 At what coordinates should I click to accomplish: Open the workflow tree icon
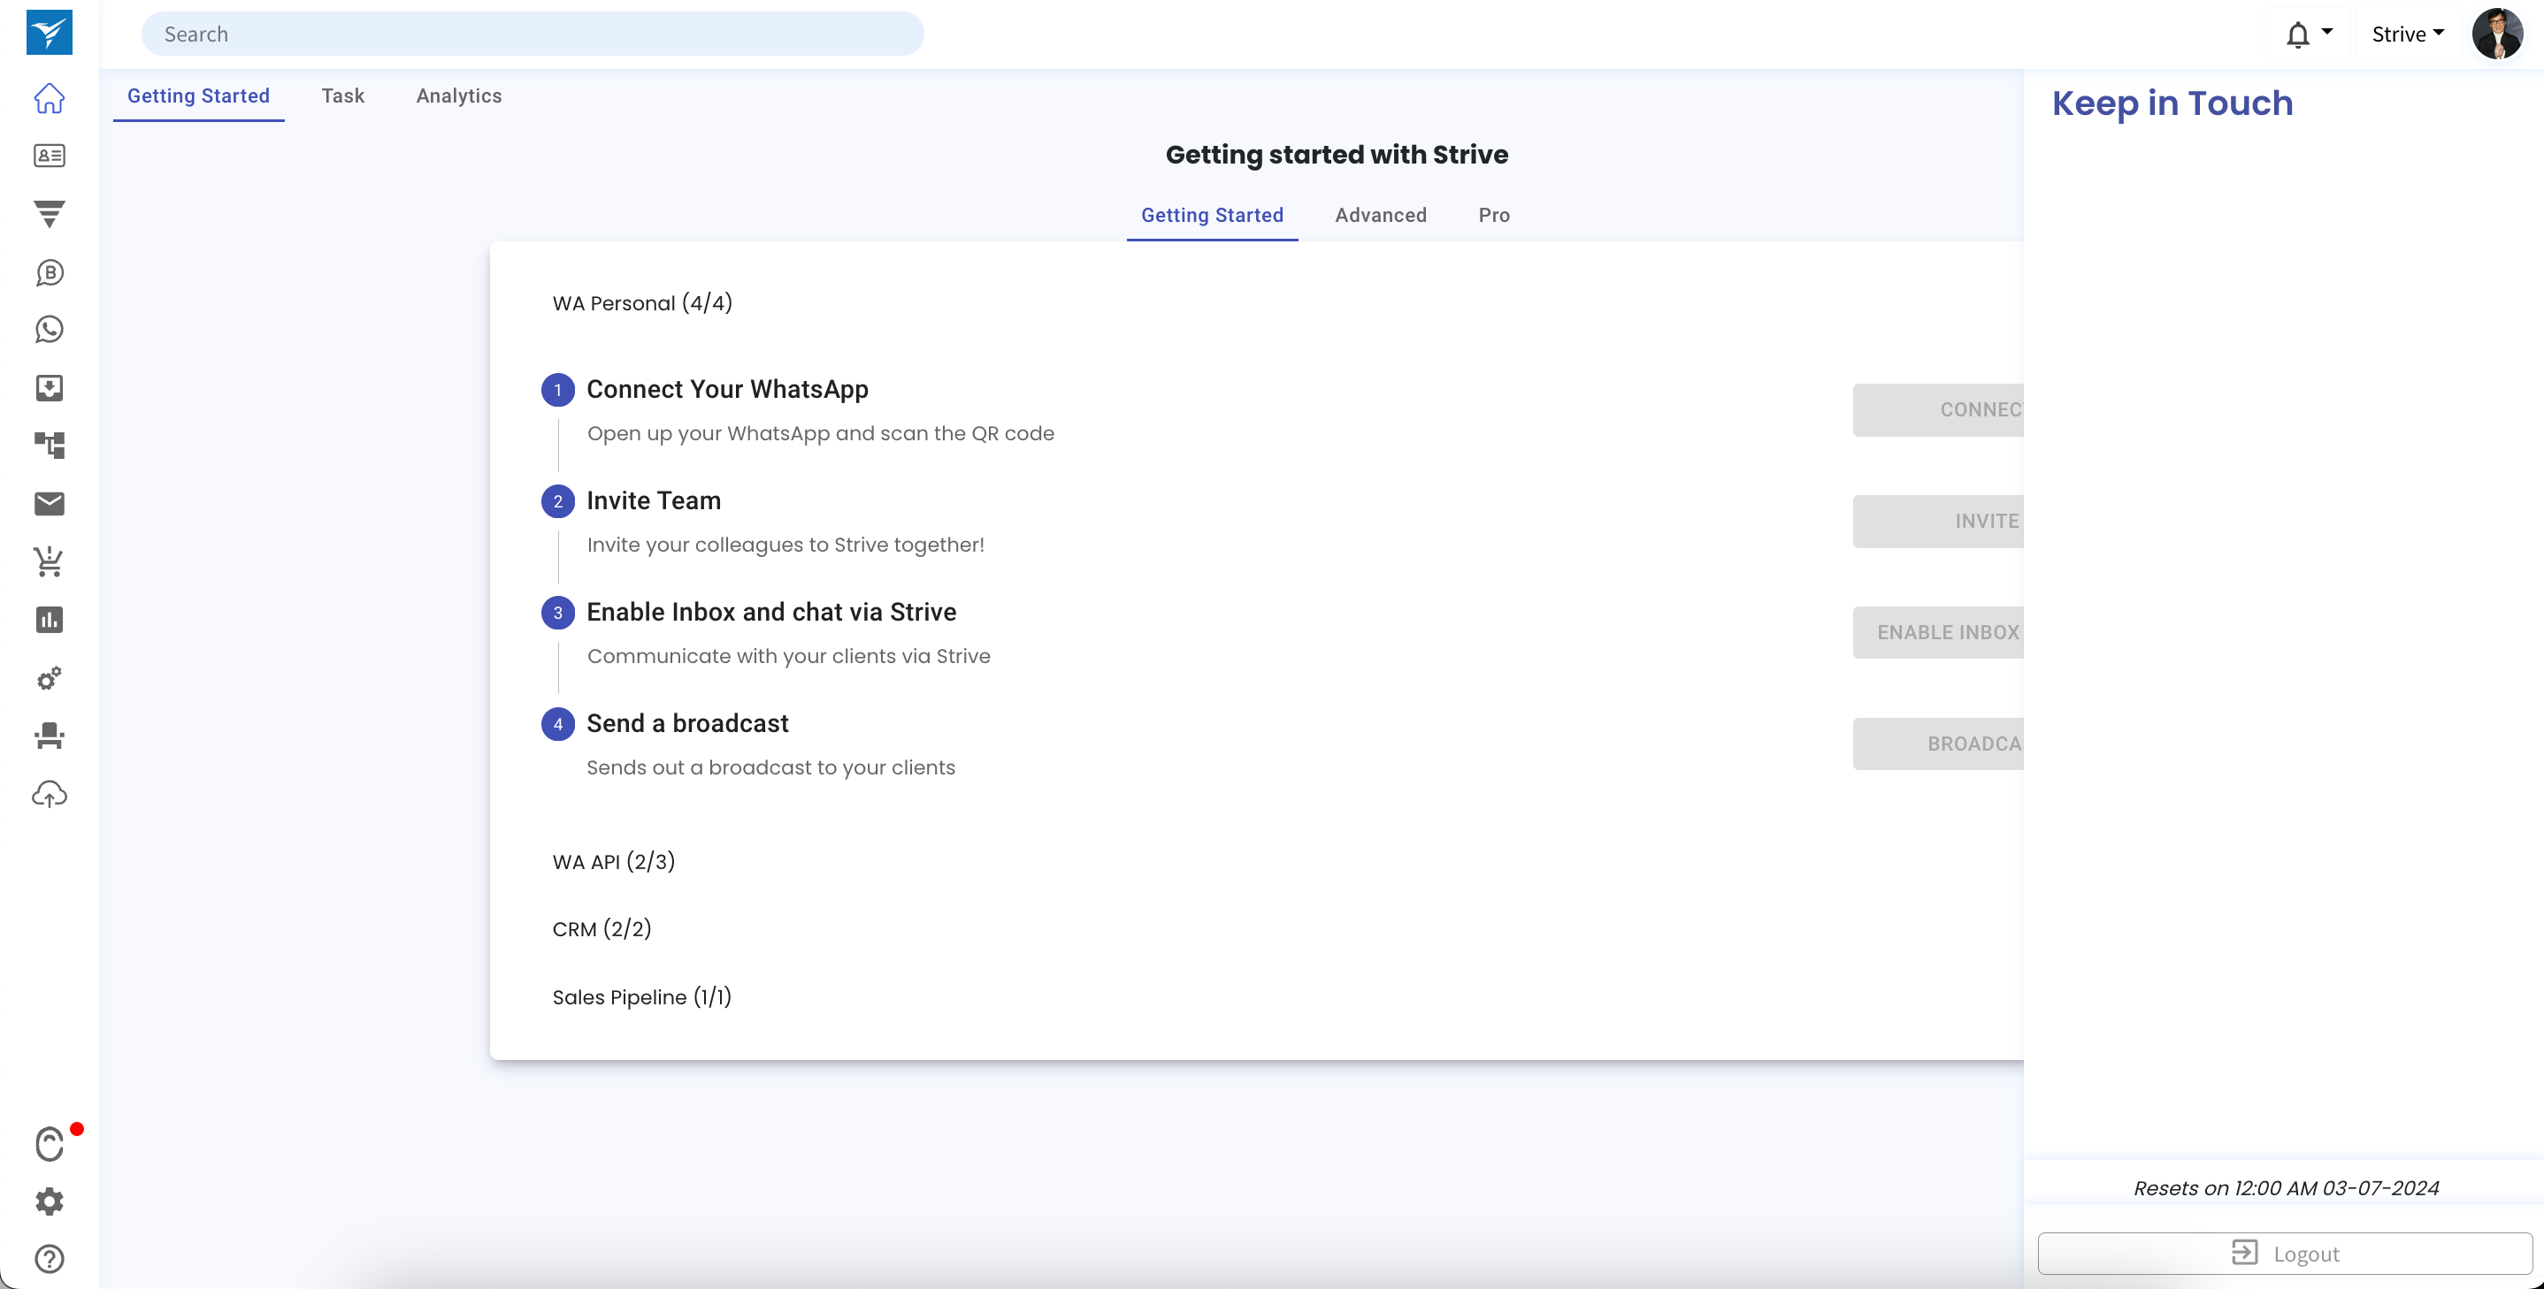pos(50,446)
